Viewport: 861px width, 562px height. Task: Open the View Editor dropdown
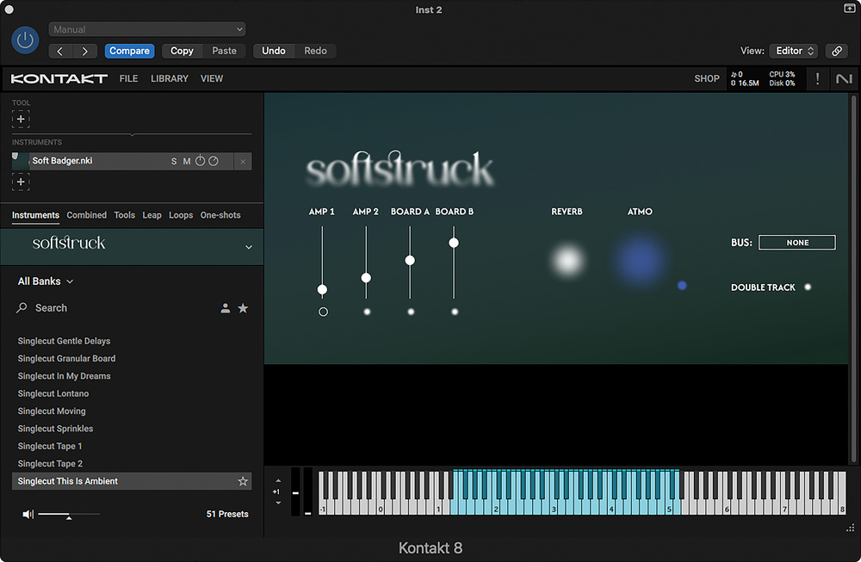[794, 51]
